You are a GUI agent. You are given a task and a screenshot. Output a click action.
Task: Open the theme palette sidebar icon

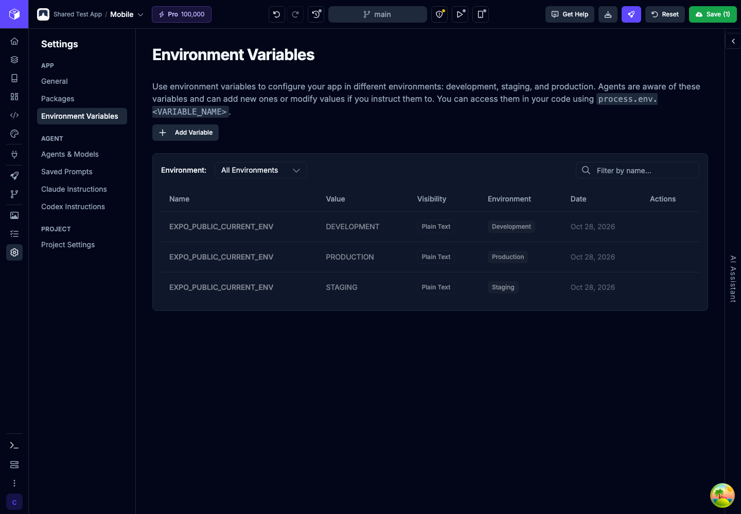click(x=14, y=134)
